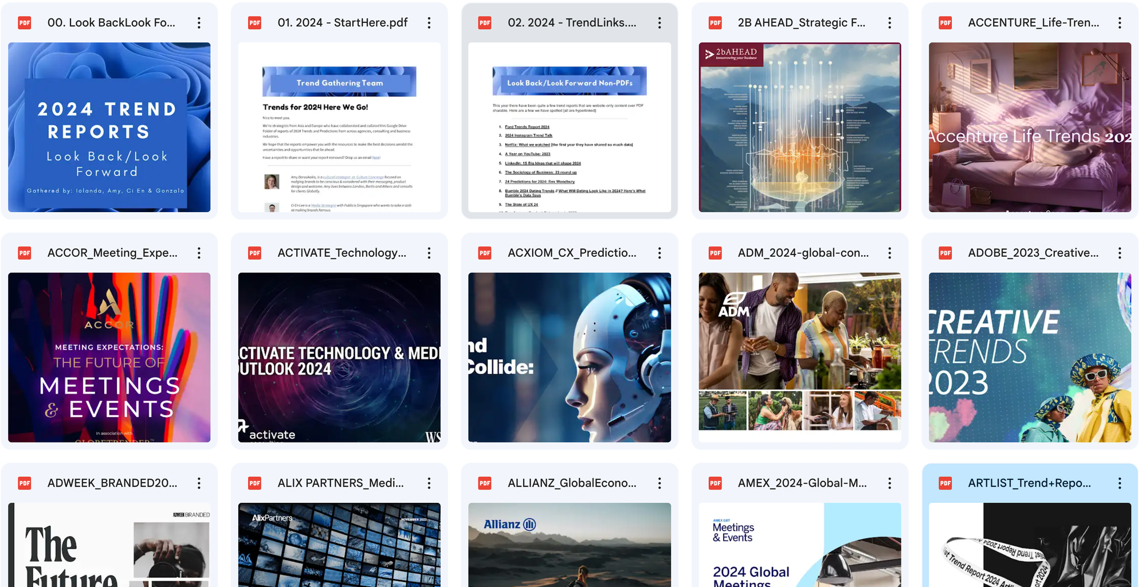This screenshot has height=587, width=1146.
Task: Click file name 'ADOBE_2023_Creative...'
Action: coord(1033,253)
